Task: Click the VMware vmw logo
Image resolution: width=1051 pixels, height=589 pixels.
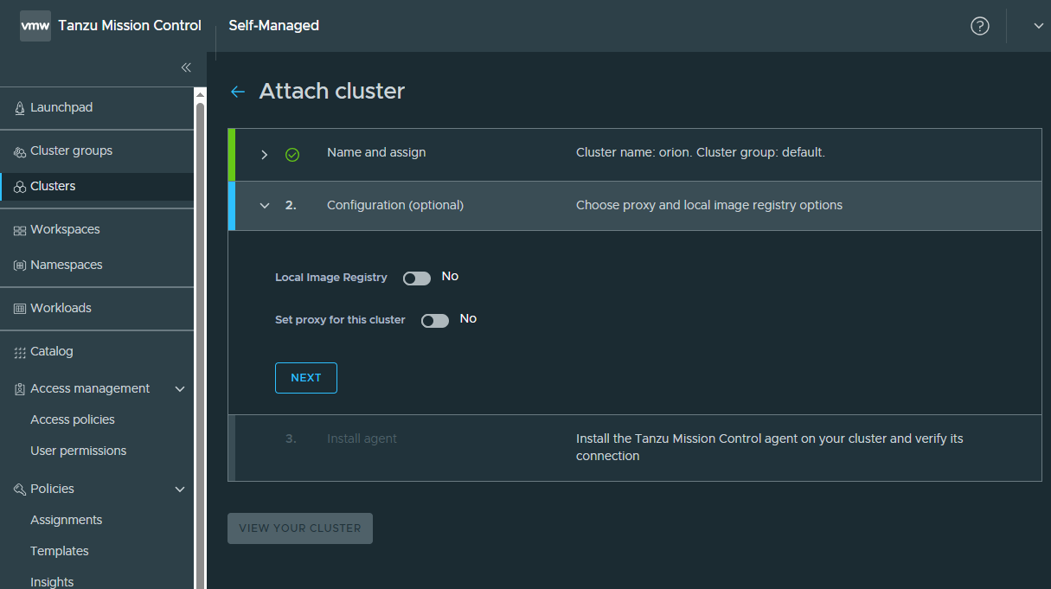Action: pos(35,26)
